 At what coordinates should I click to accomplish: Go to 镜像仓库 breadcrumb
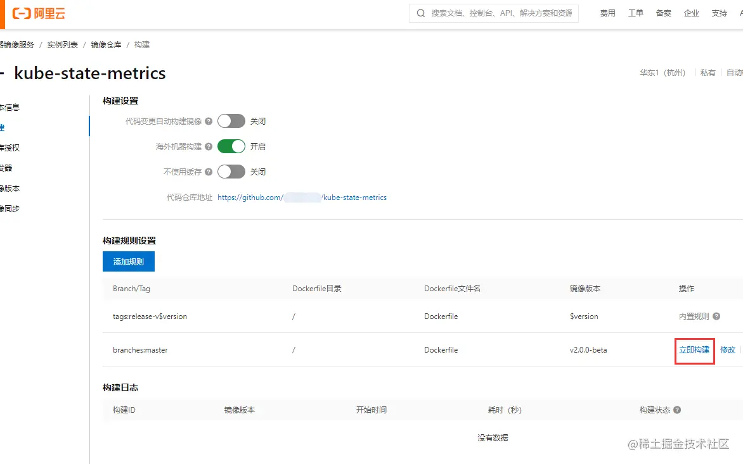106,44
